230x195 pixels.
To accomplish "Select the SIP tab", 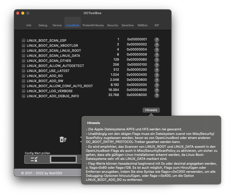I will (x=157, y=25).
